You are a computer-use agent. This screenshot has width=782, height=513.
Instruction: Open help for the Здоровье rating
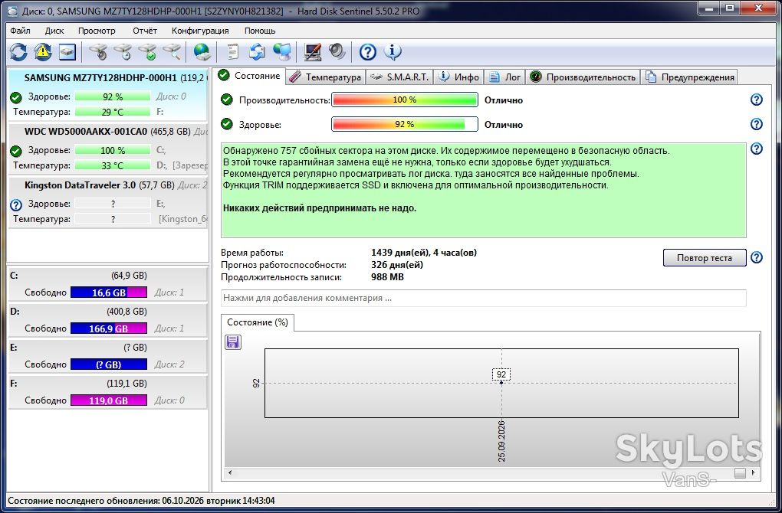pyautogui.click(x=757, y=124)
